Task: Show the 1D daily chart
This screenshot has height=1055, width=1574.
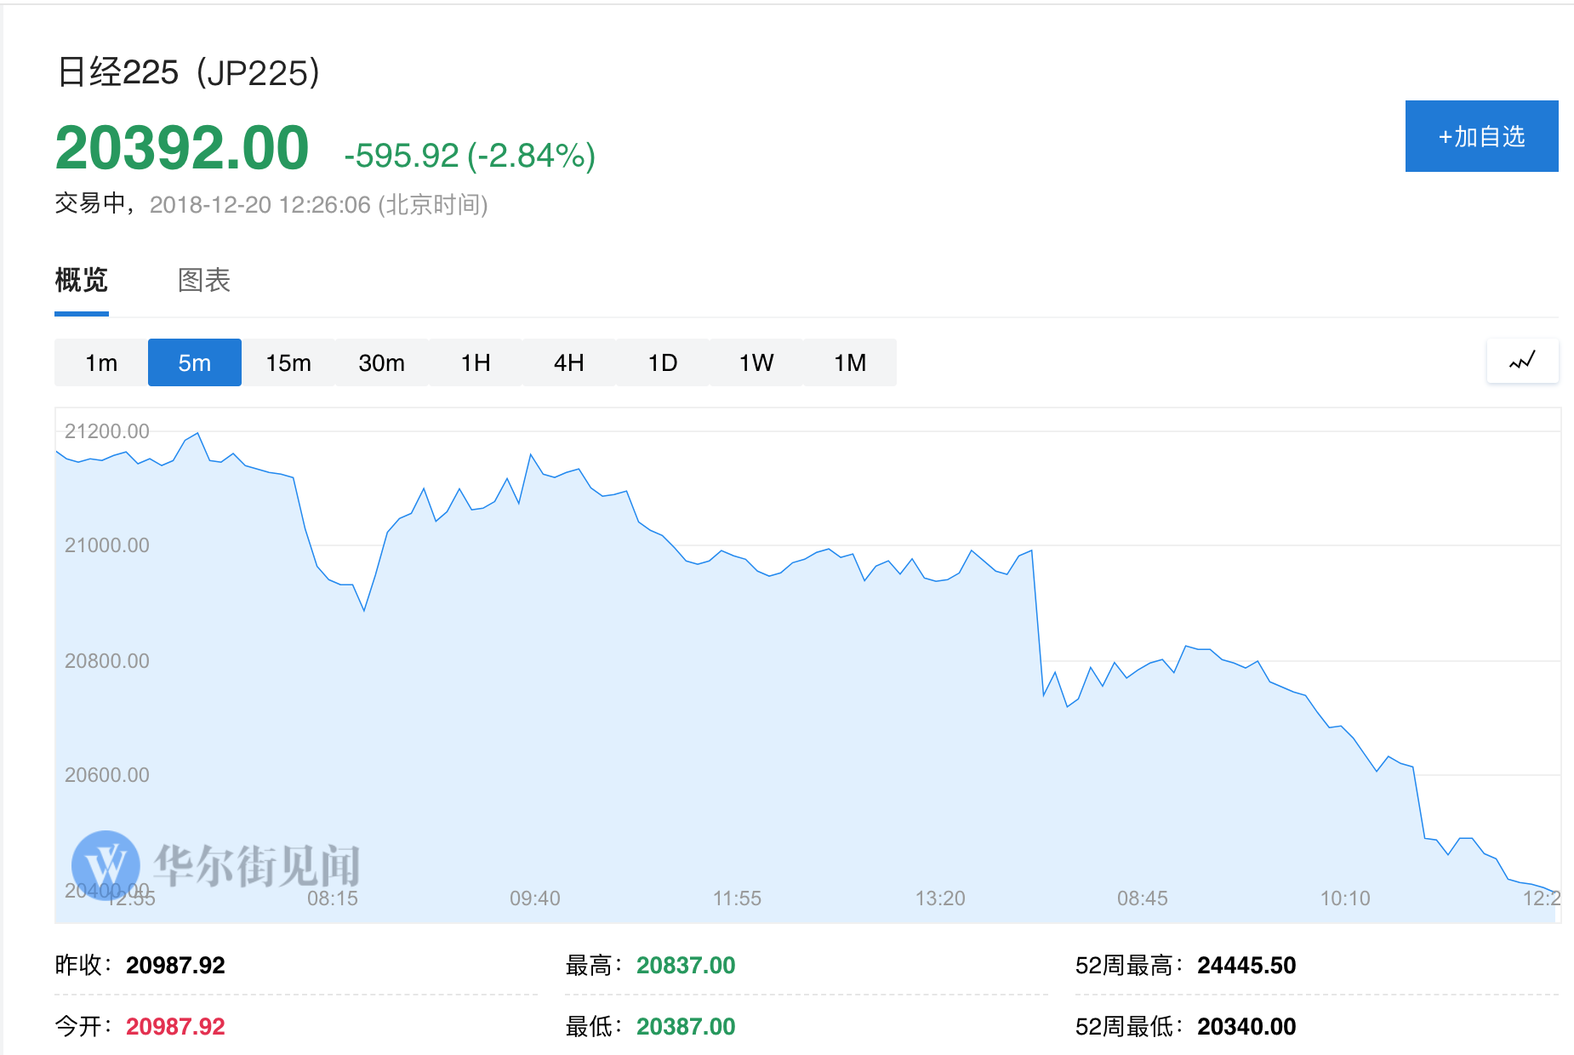Action: 663,362
